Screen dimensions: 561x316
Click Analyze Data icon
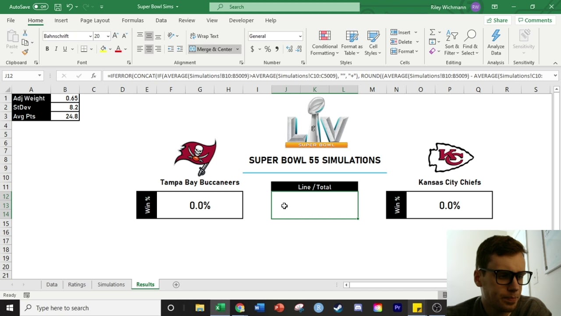[496, 43]
